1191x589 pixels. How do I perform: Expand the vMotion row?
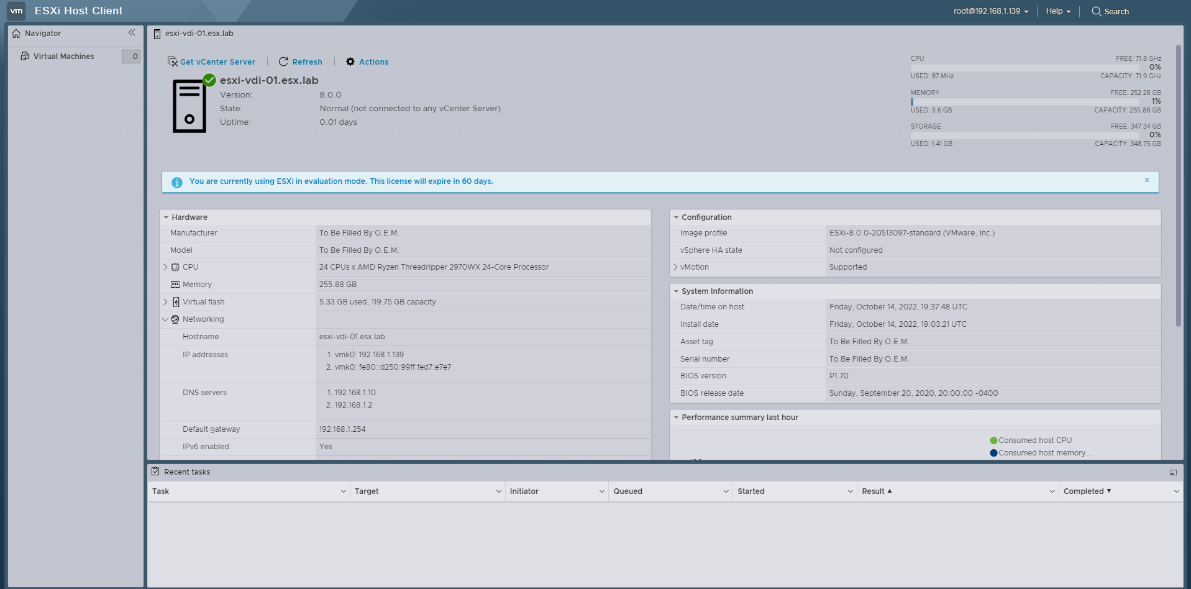tap(675, 267)
